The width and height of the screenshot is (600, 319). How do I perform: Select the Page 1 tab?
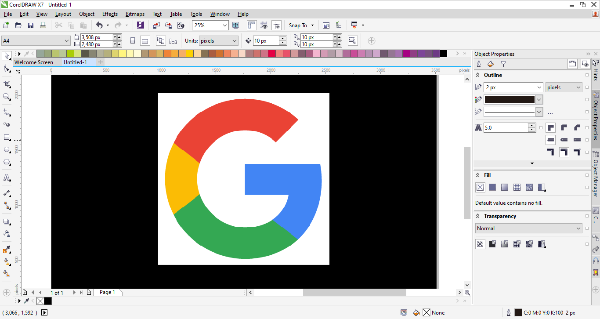[x=107, y=292]
